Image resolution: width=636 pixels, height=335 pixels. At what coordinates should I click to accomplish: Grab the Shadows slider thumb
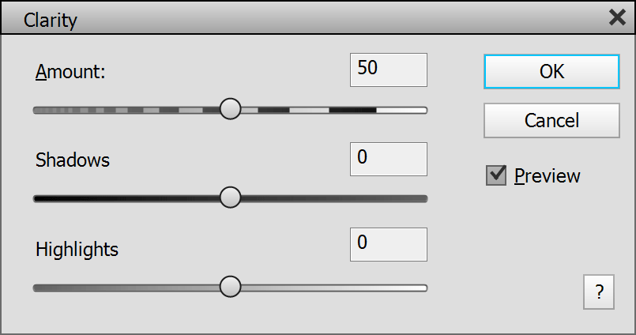pyautogui.click(x=230, y=198)
